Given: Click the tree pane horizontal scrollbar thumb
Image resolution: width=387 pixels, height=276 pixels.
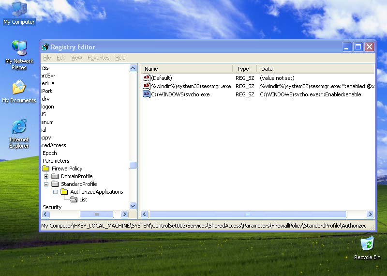Looking at the screenshot, I should (97, 214).
